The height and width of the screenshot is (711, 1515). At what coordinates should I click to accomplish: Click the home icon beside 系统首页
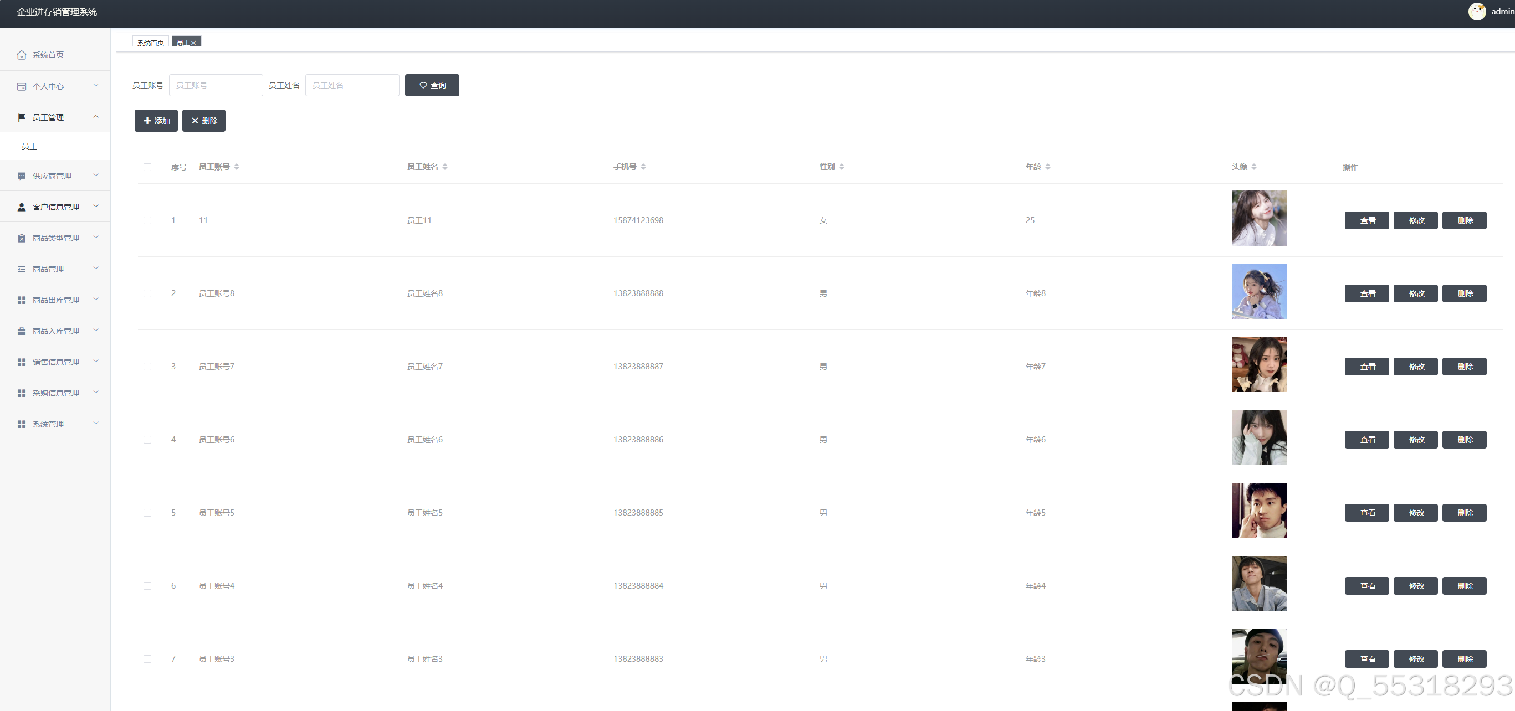point(22,55)
